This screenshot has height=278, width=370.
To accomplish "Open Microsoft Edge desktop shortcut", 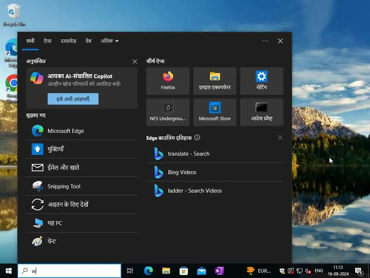I will (x=11, y=53).
